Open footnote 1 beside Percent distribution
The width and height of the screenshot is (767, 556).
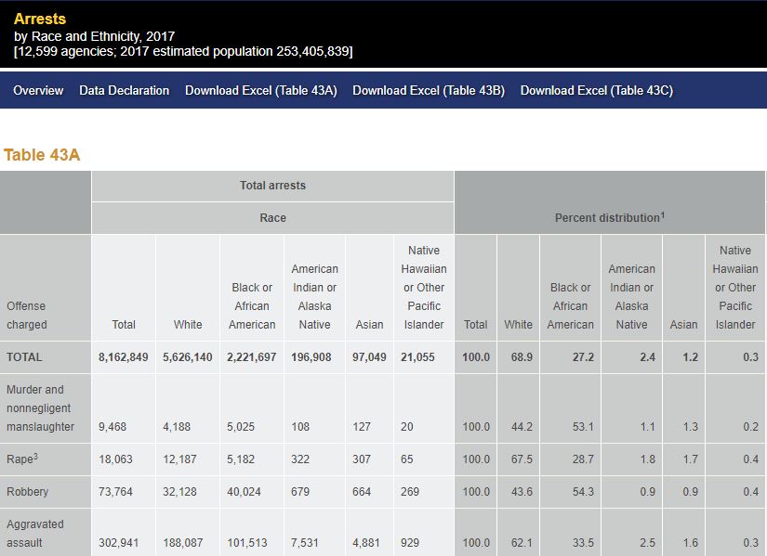click(x=662, y=214)
